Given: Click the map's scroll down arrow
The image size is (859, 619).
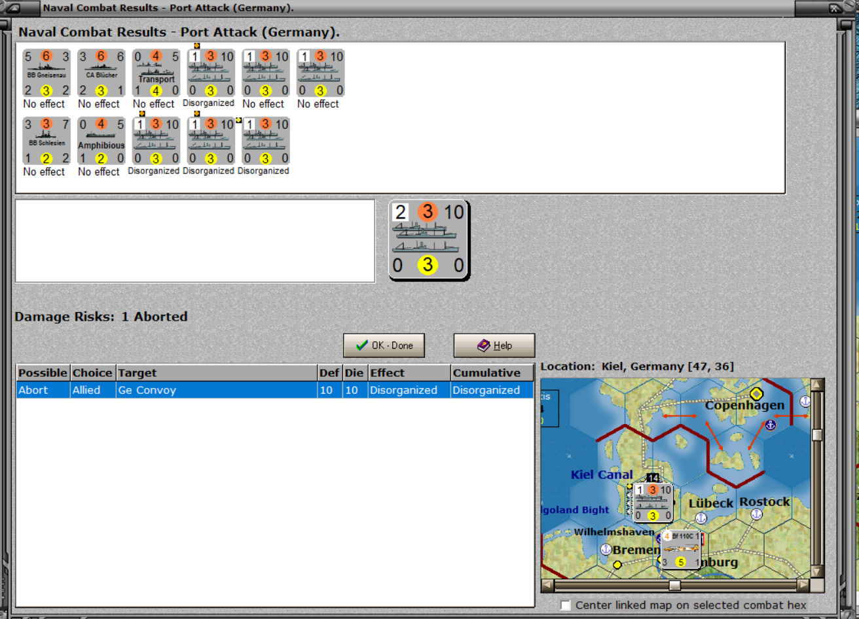Looking at the screenshot, I should pyautogui.click(x=817, y=572).
